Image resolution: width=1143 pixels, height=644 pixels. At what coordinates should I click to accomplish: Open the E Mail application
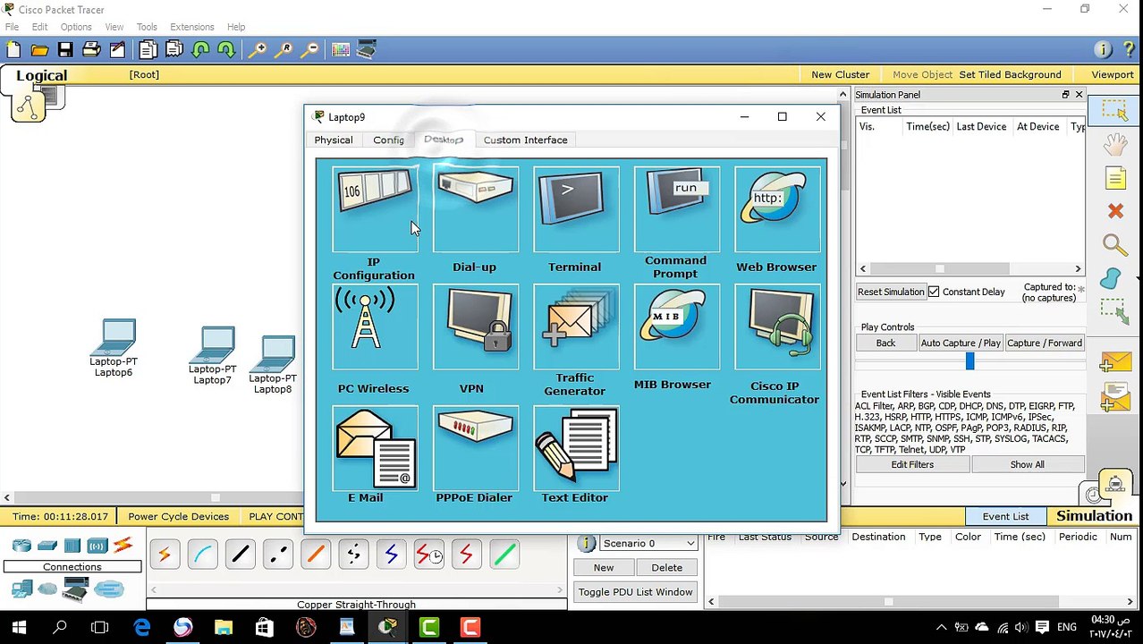375,448
